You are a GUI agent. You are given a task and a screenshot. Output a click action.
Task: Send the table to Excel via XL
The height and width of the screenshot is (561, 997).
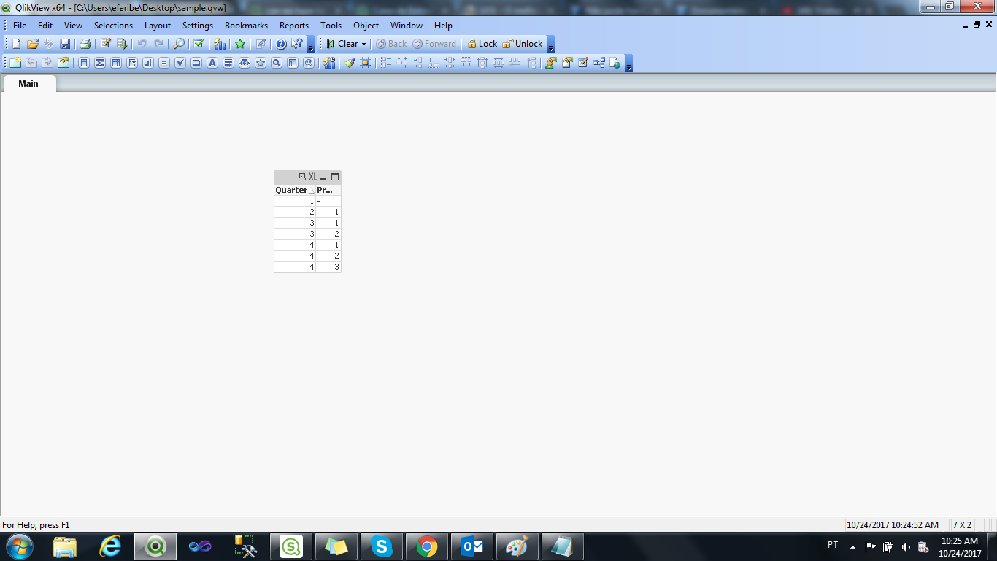click(312, 177)
